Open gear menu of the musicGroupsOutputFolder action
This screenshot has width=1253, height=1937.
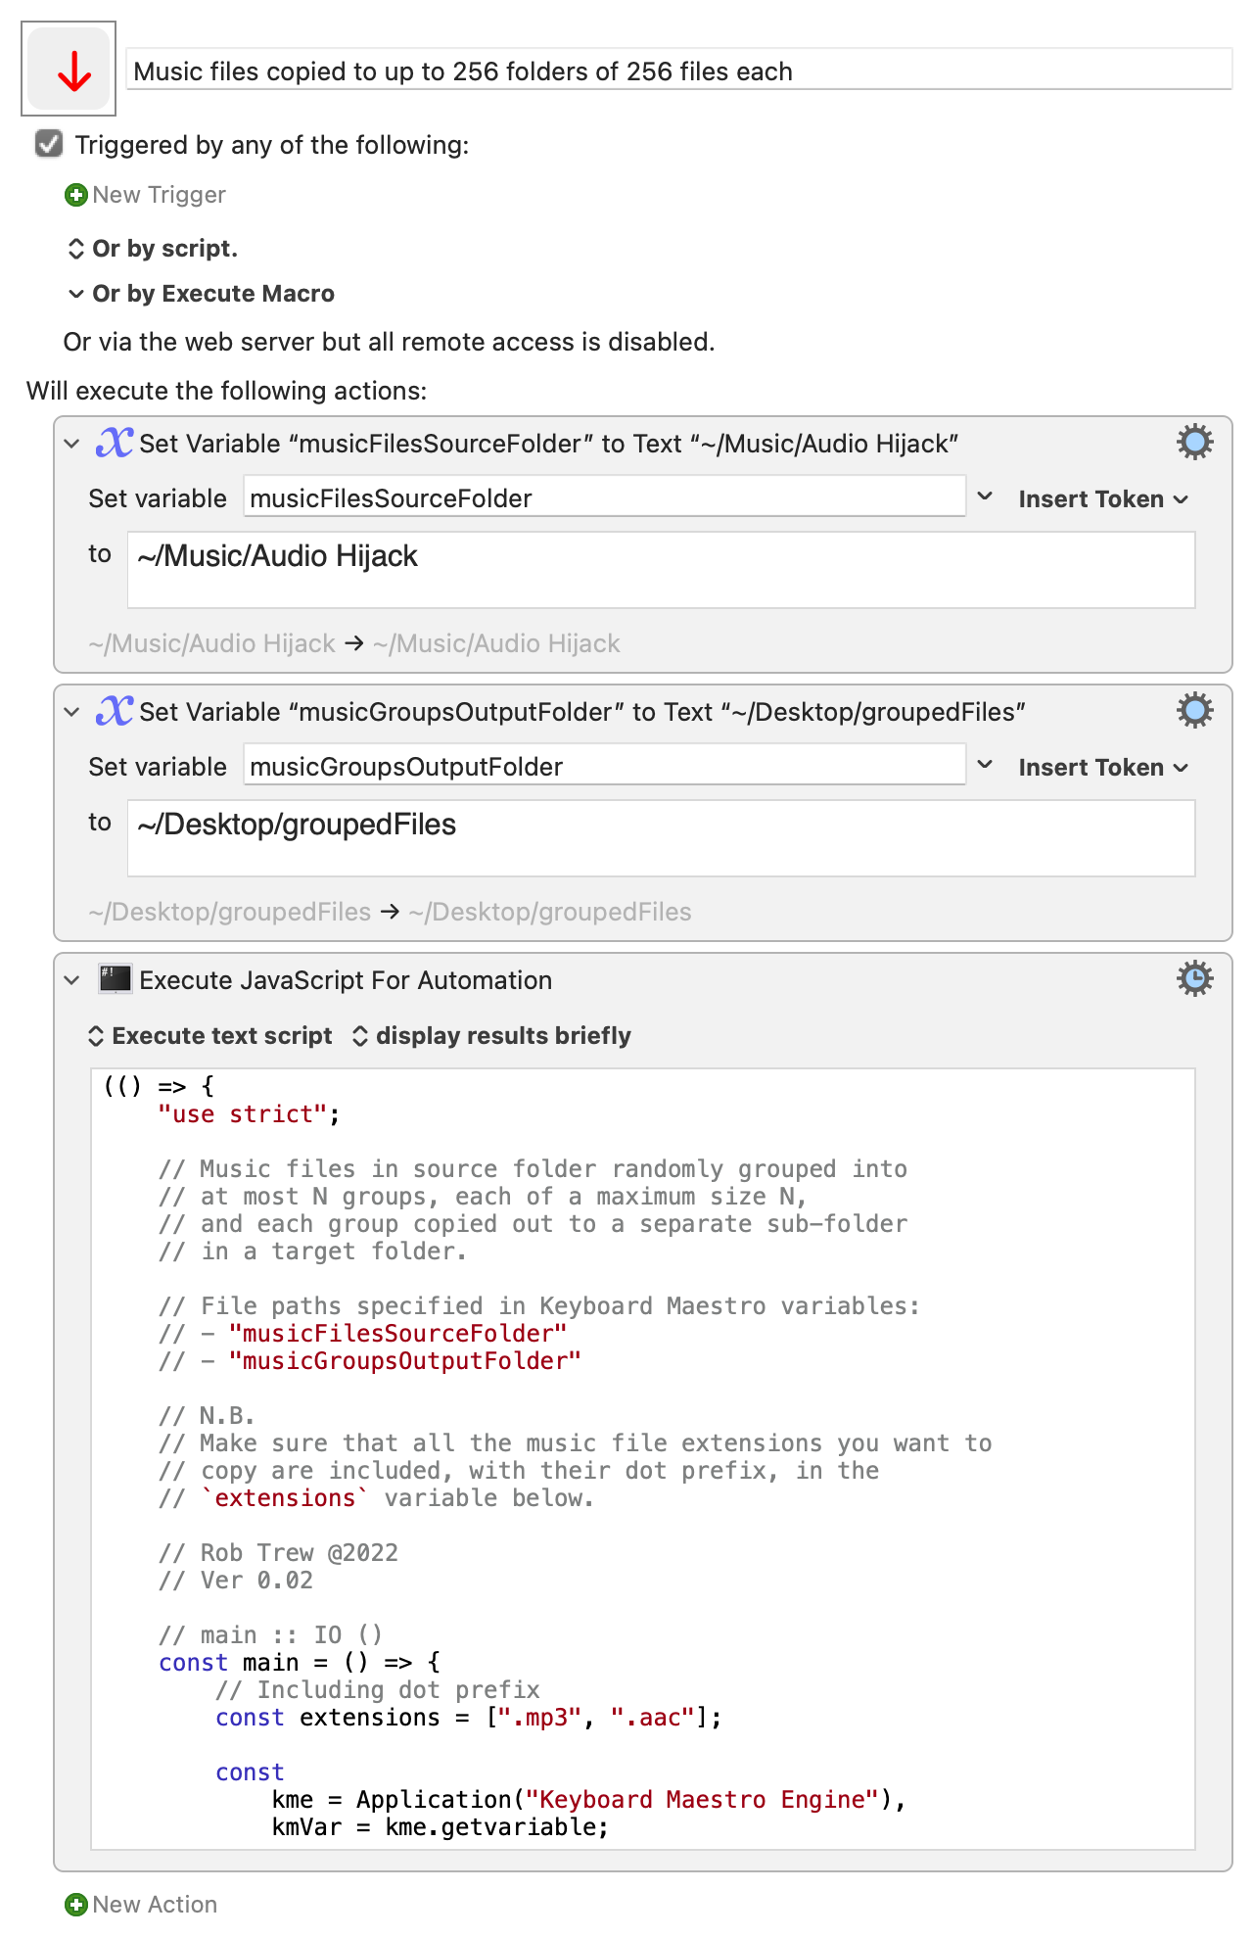coord(1194,711)
